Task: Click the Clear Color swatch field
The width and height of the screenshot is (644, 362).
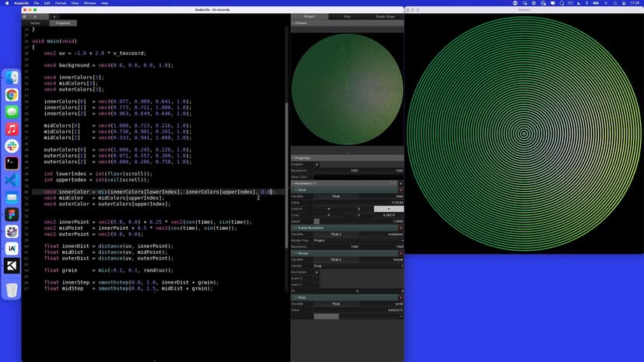Action: [x=358, y=177]
